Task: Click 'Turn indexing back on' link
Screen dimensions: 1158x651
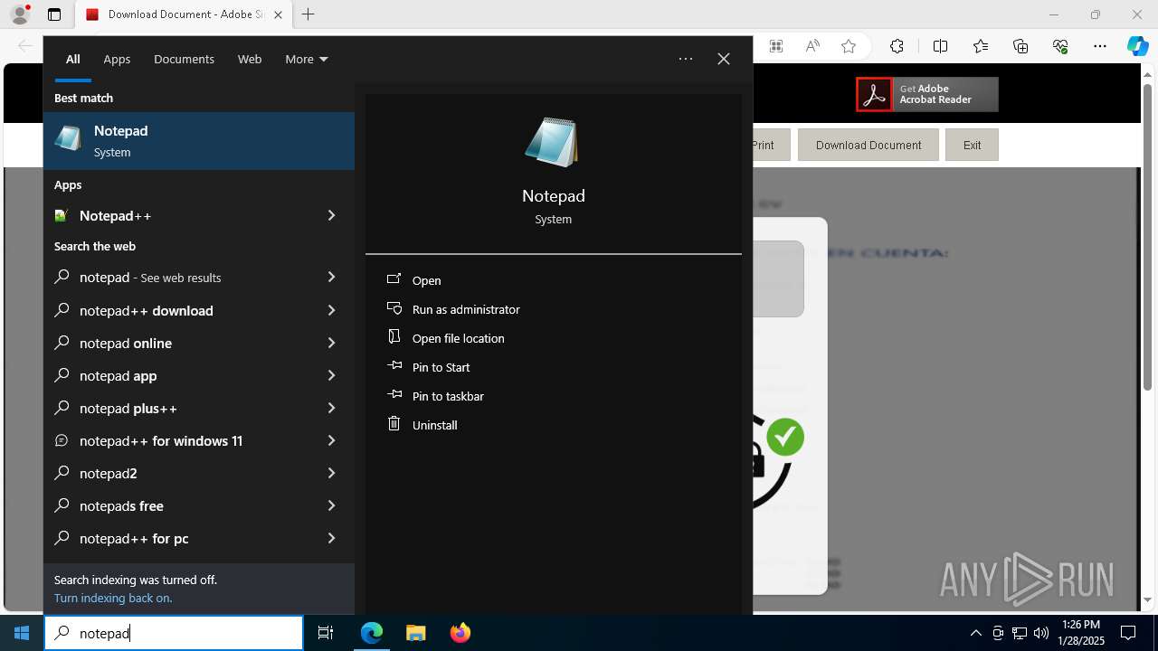Action: tap(113, 598)
